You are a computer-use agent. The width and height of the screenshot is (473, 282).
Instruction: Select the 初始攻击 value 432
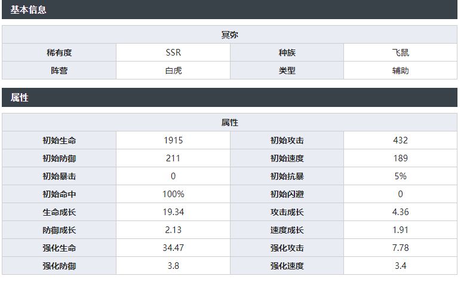400,140
